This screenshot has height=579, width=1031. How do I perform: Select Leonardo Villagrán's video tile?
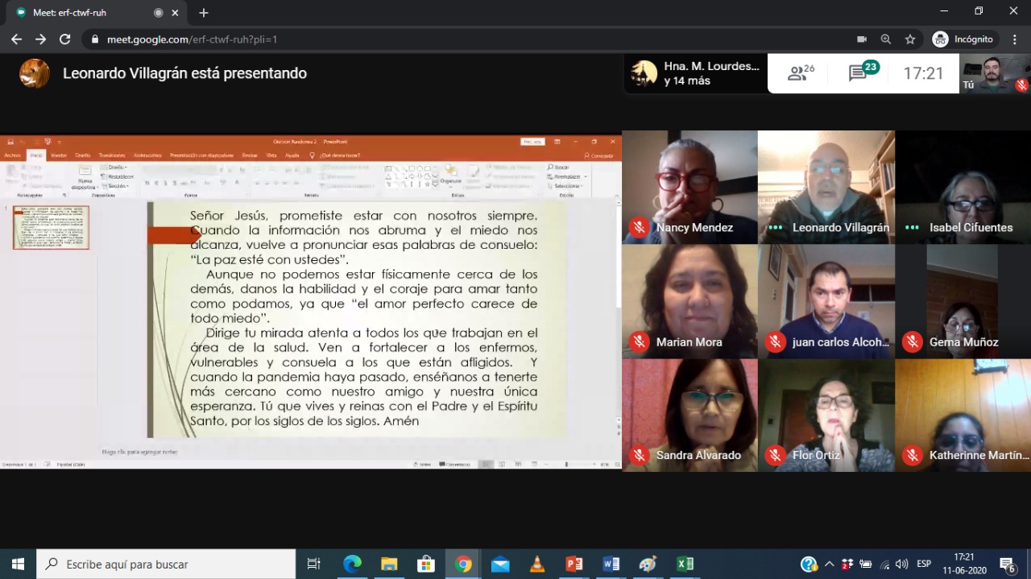pos(826,187)
